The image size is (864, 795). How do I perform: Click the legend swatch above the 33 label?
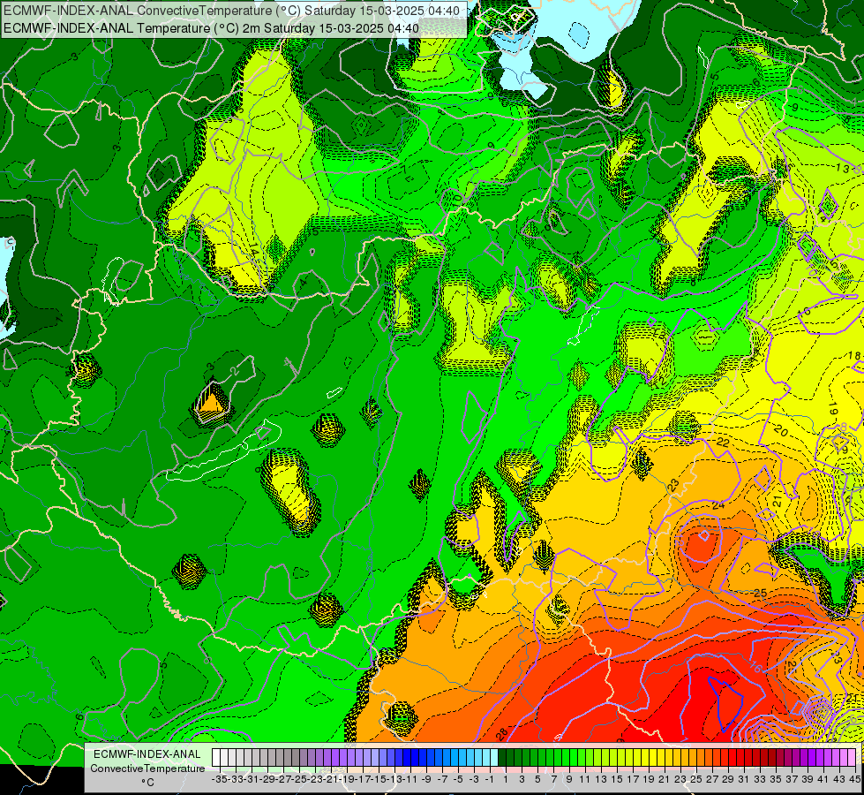(x=756, y=757)
